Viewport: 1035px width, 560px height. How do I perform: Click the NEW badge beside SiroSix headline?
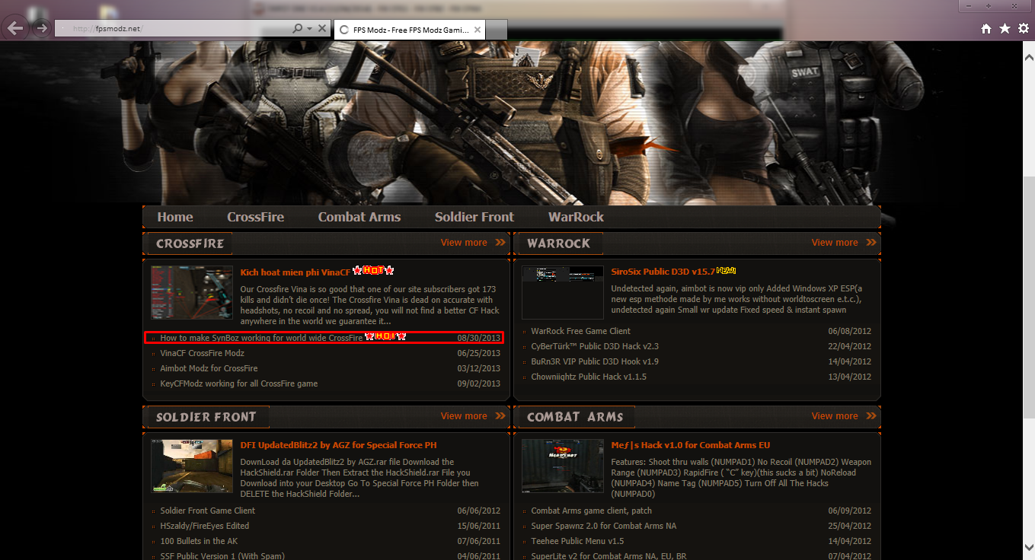726,270
